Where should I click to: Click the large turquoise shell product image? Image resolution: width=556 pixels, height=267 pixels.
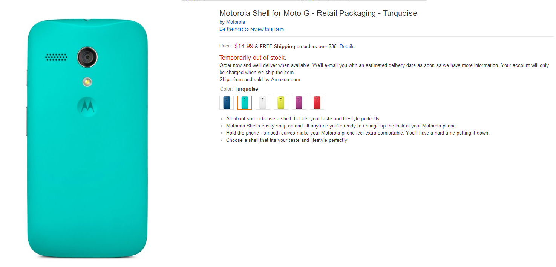pos(87,169)
